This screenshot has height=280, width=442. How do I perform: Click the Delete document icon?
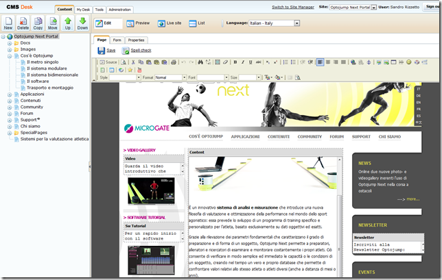coord(23,23)
